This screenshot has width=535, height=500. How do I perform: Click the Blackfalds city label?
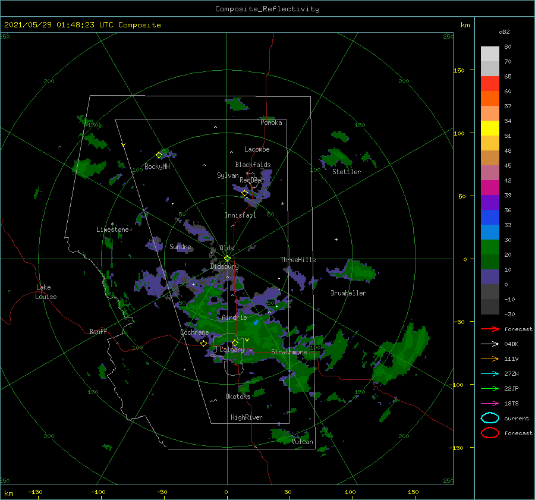[253, 165]
